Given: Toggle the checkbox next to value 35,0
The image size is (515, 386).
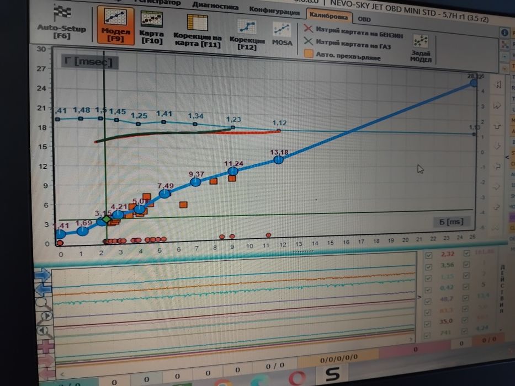Looking at the screenshot, I should click(x=427, y=324).
